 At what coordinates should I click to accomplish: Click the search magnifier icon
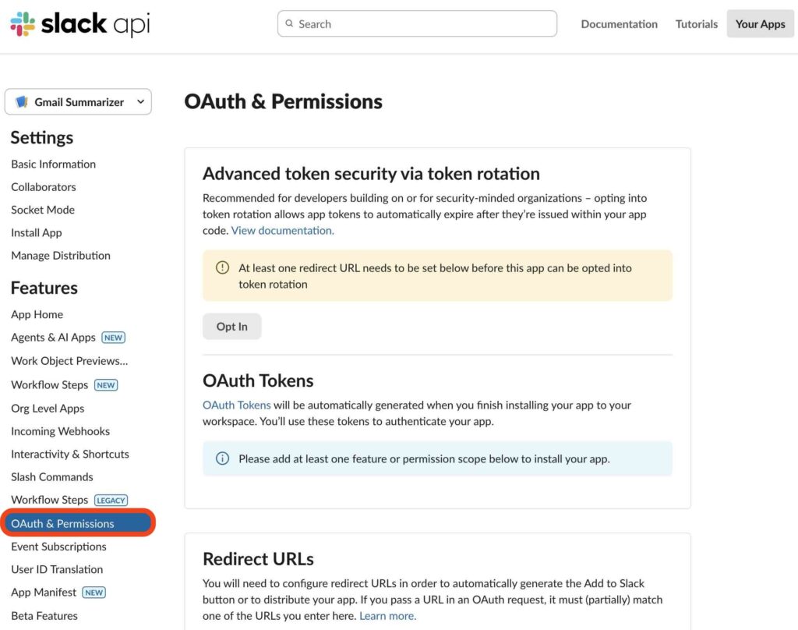[x=289, y=23]
